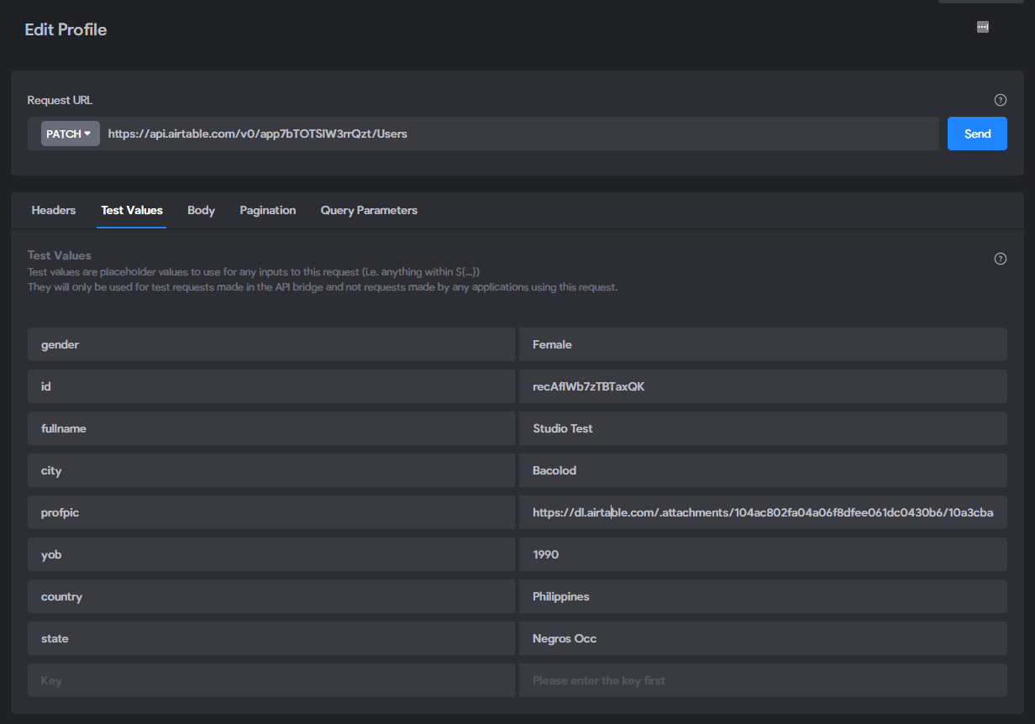1035x724 pixels.
Task: Open the more options ellipsis icon
Action: (982, 27)
